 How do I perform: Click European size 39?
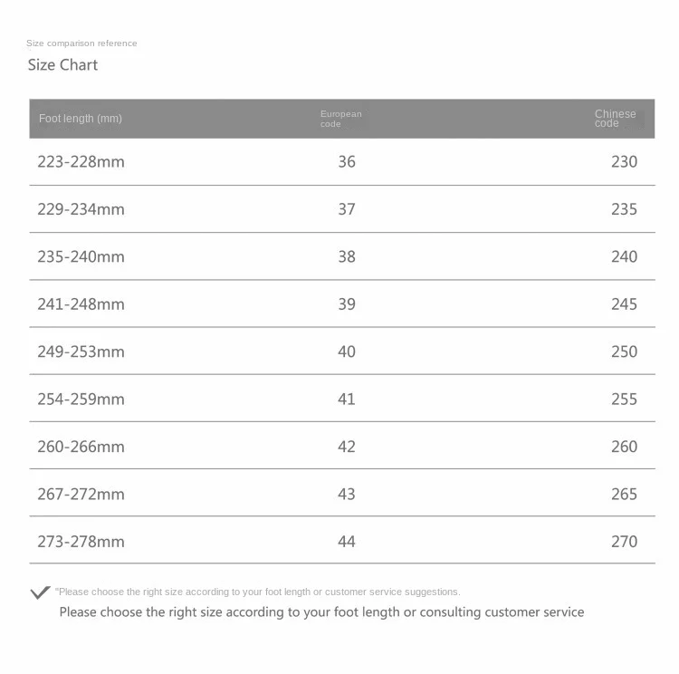[x=347, y=304]
